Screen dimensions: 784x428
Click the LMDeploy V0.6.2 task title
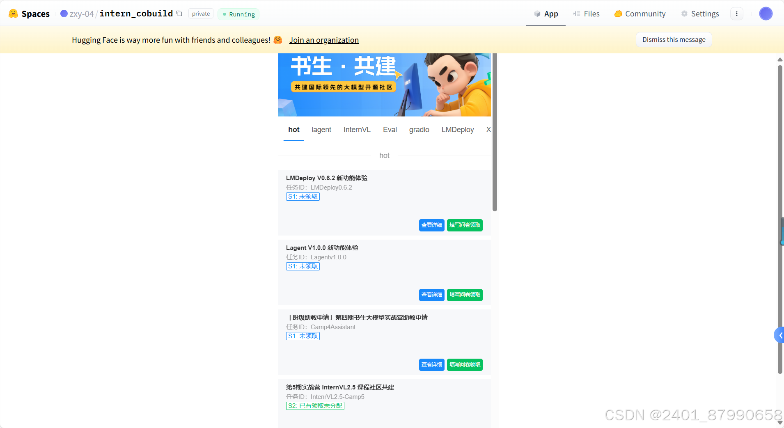coord(327,178)
